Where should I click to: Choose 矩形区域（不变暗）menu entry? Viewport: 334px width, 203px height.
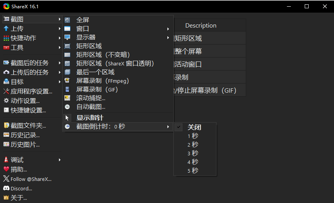(x=118, y=55)
